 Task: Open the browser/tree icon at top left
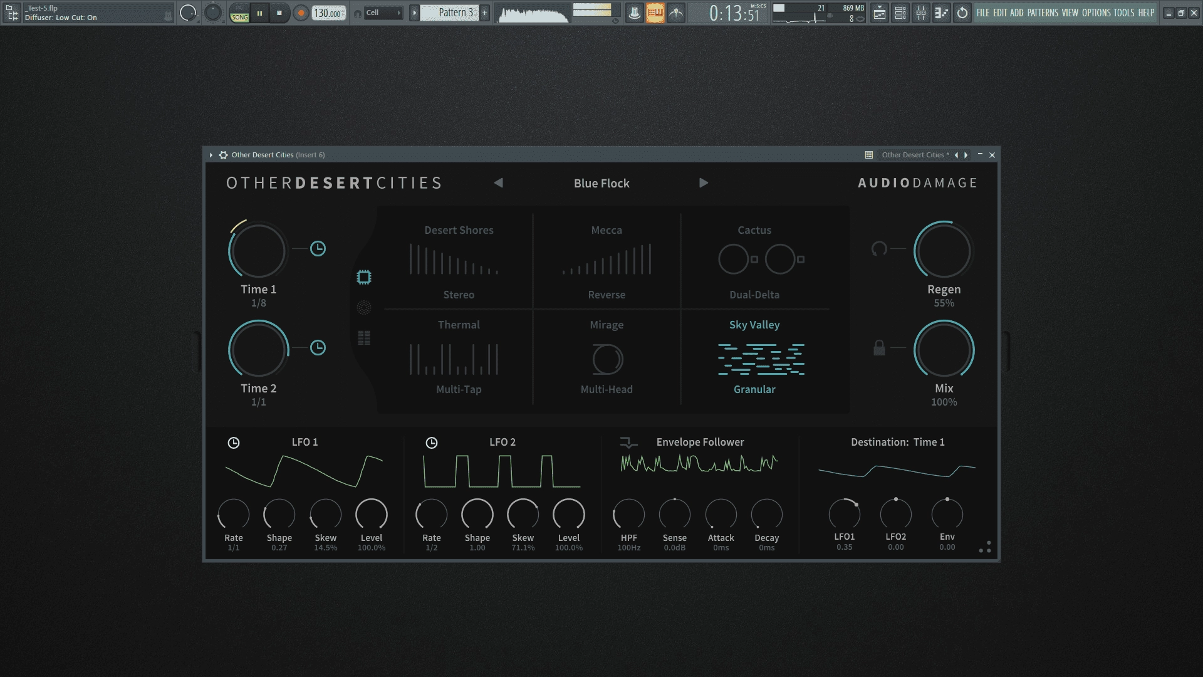coord(12,13)
